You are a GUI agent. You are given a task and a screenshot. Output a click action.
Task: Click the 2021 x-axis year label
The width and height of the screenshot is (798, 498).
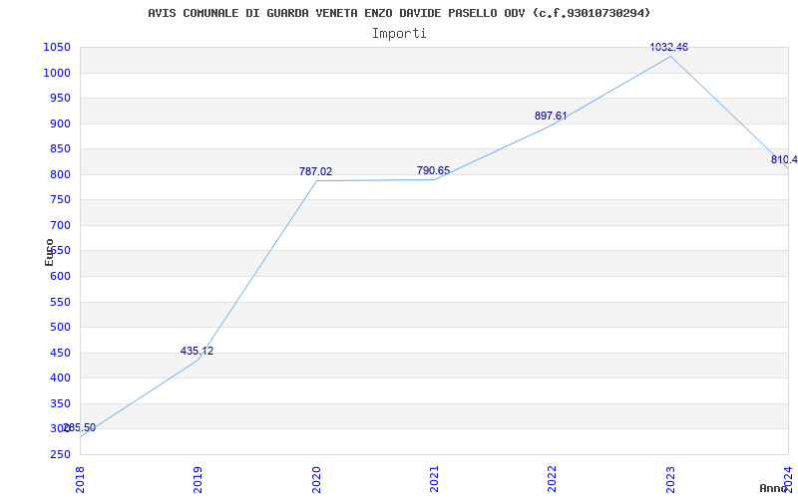[x=434, y=480]
